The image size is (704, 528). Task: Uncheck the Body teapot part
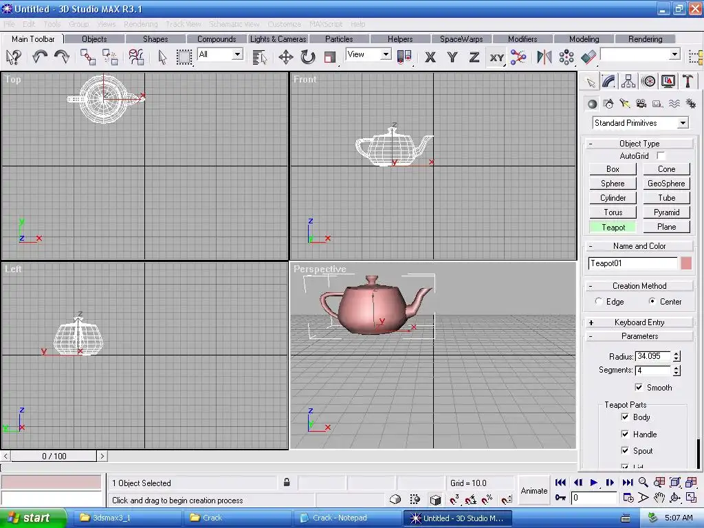point(625,417)
